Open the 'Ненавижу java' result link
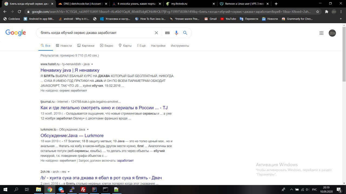This screenshot has width=346, height=194. [70, 70]
